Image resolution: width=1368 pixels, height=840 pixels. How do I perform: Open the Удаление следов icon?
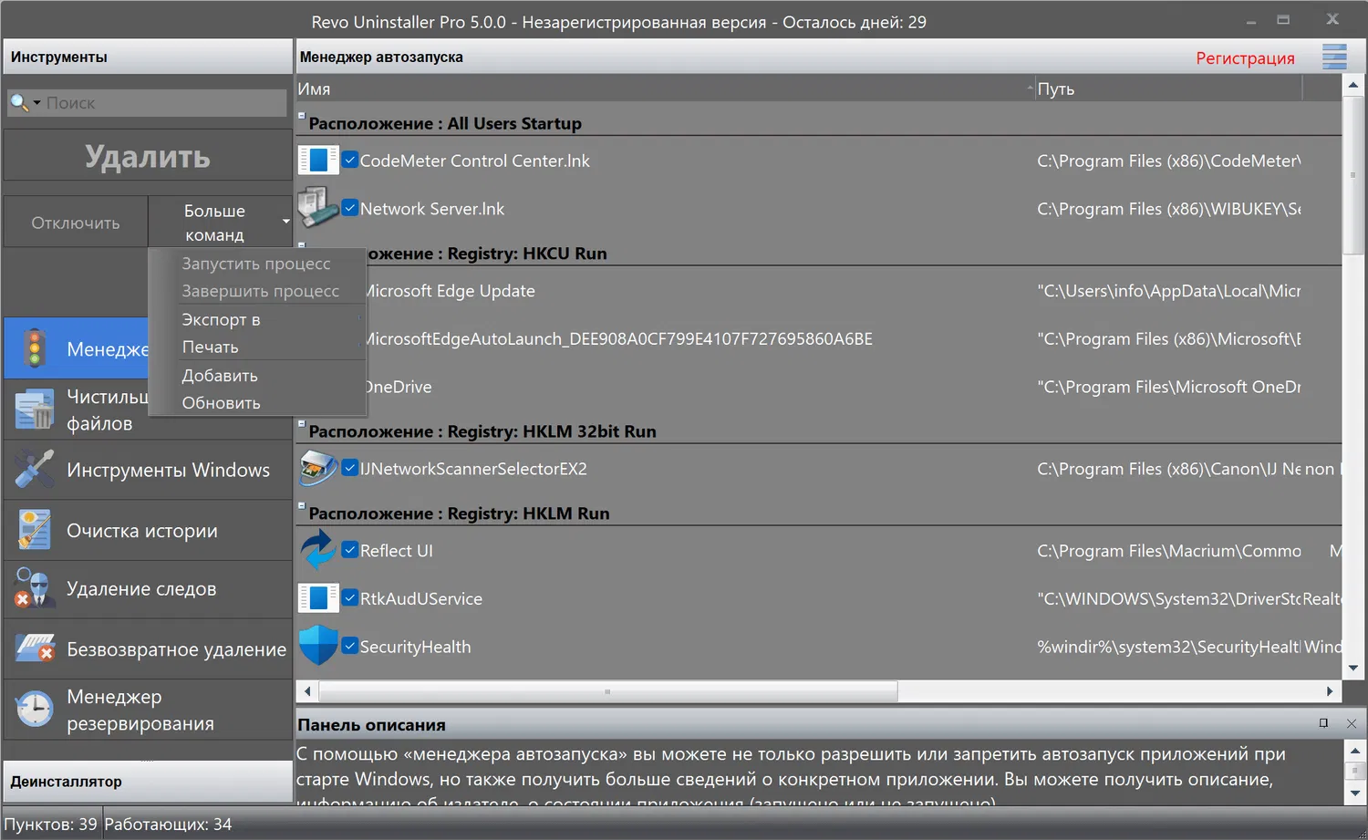click(x=35, y=588)
